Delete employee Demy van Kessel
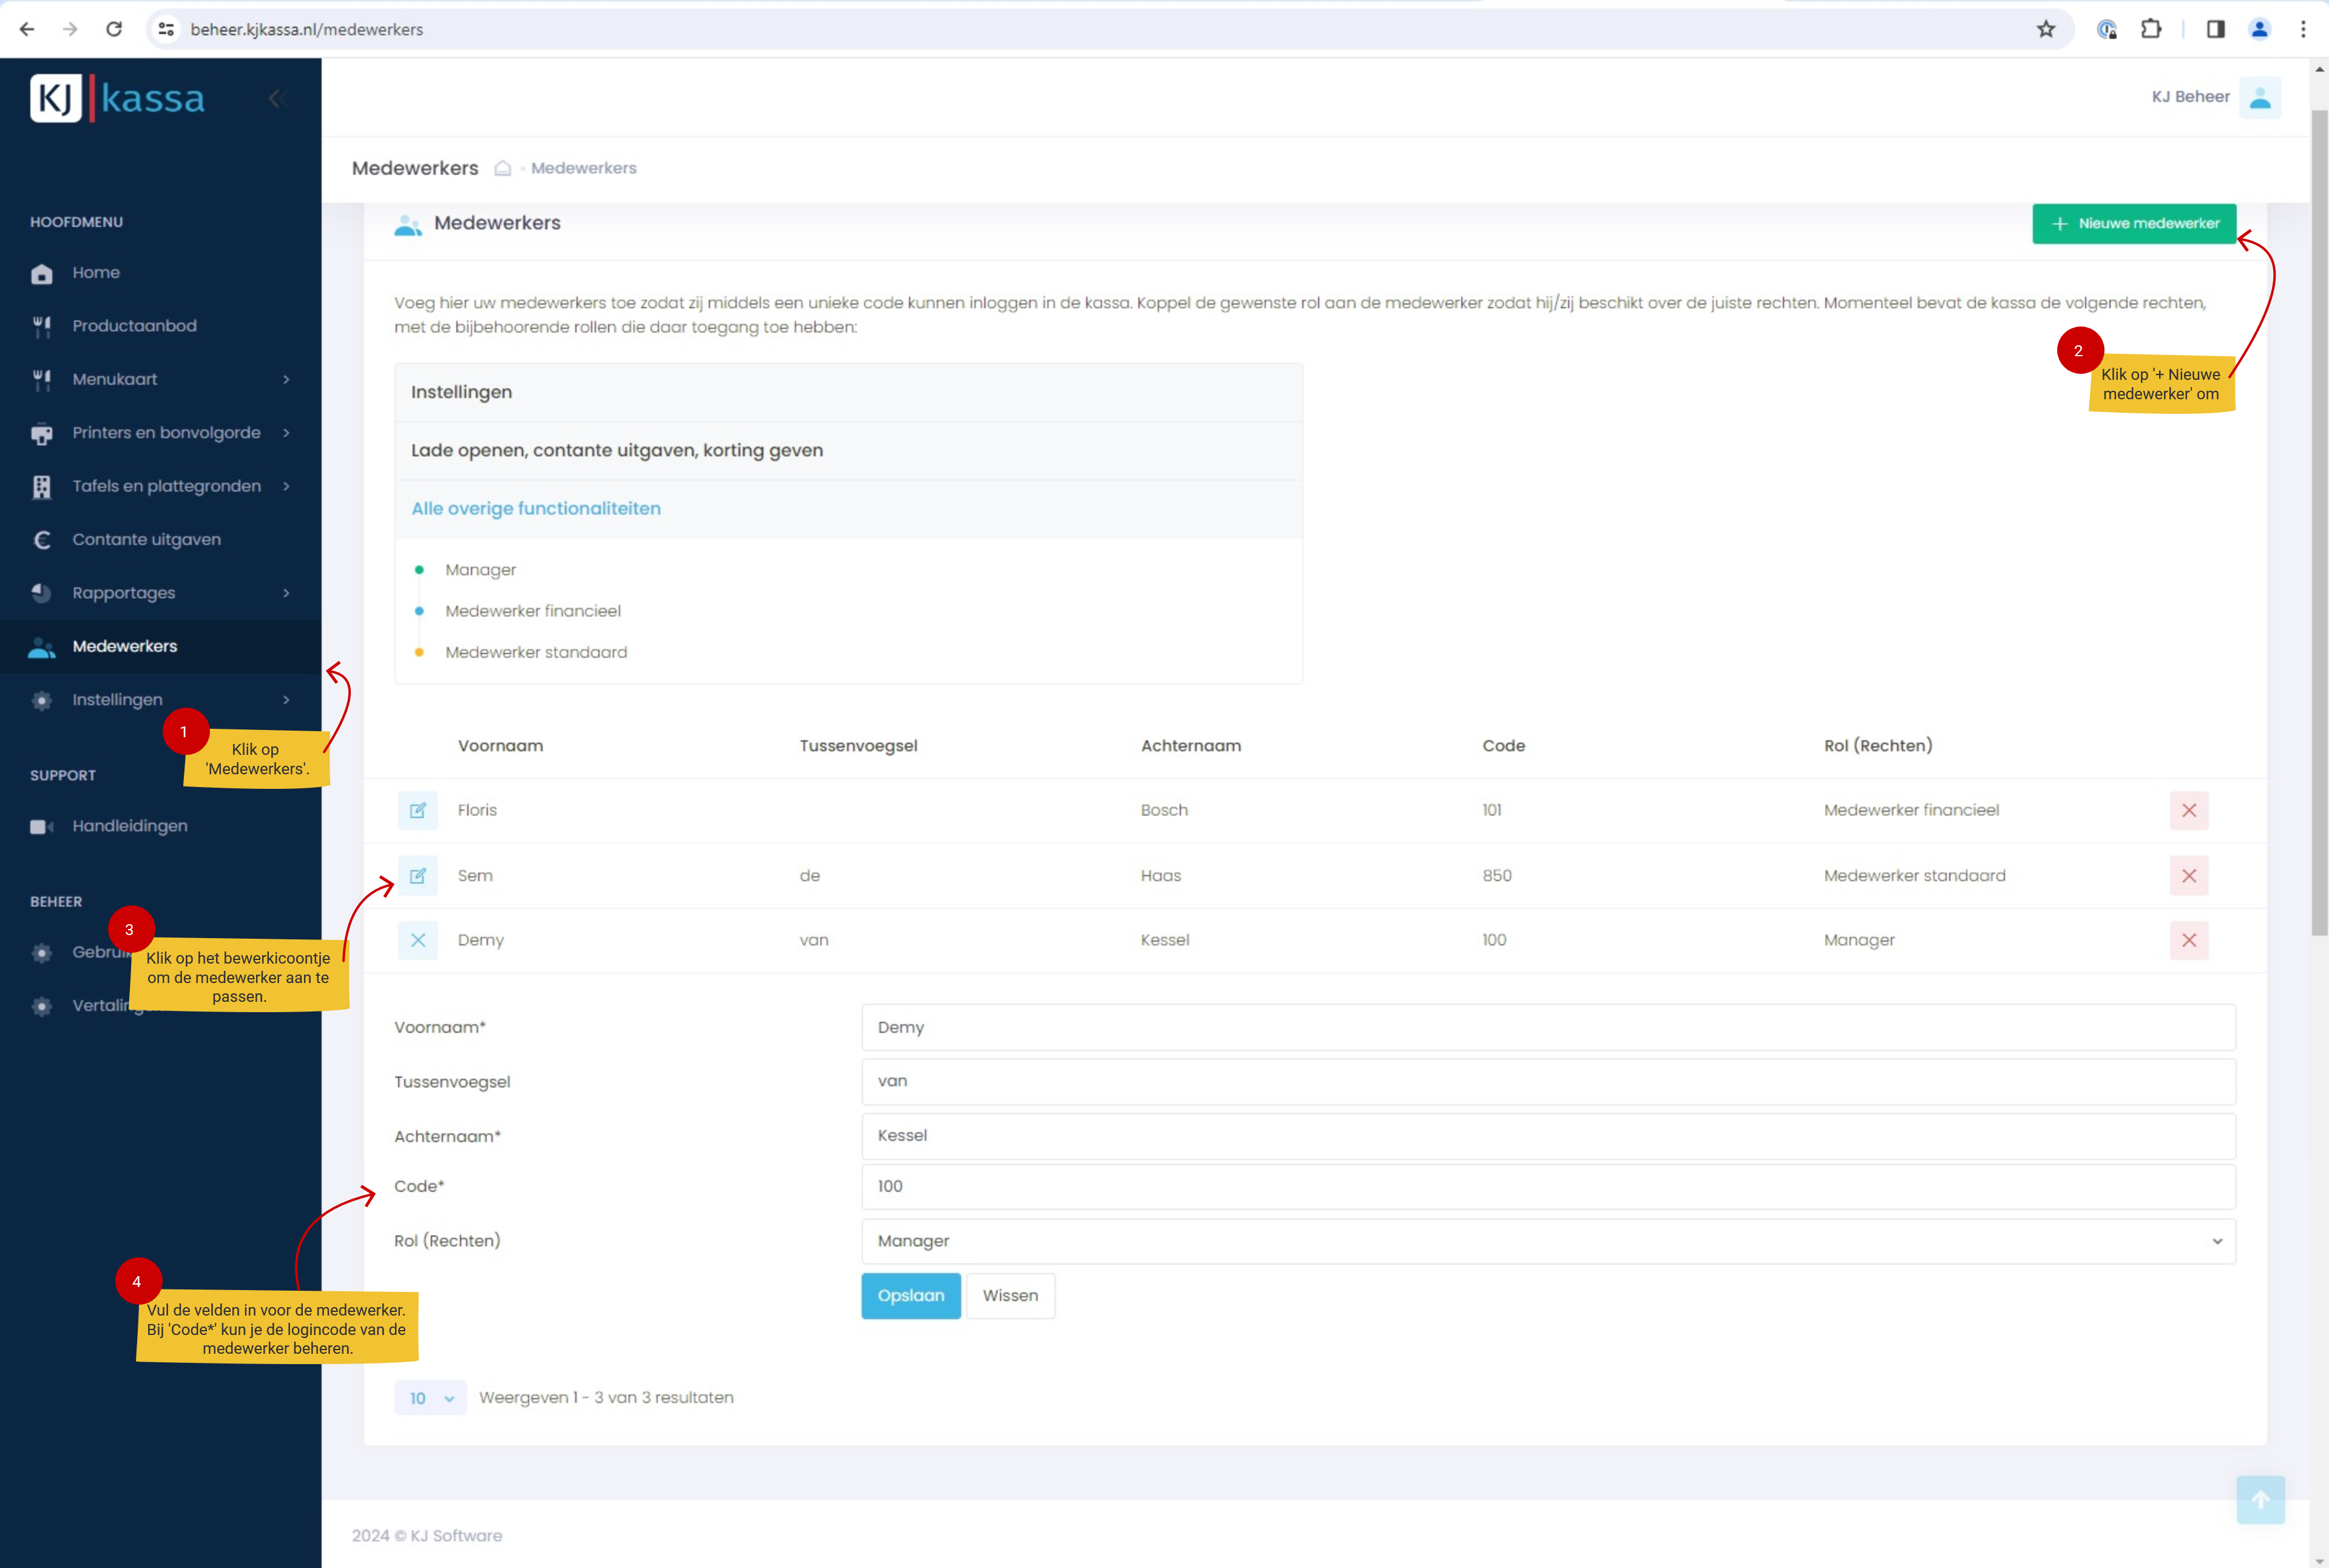2329x1568 pixels. point(2188,940)
